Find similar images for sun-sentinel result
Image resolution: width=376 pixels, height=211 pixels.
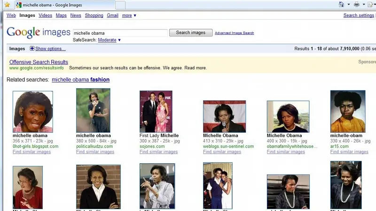pyautogui.click(x=222, y=151)
